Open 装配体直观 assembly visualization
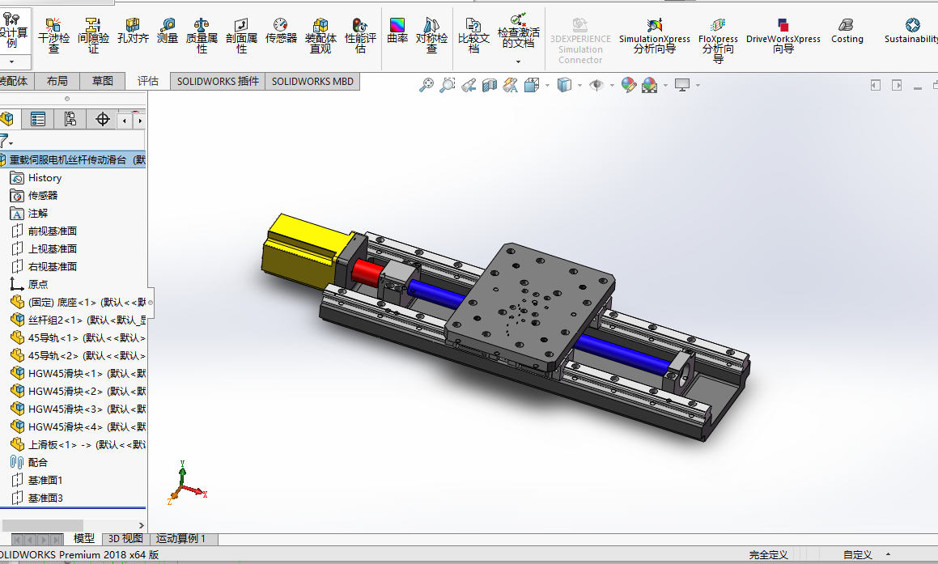Image resolution: width=938 pixels, height=564 pixels. 320,36
